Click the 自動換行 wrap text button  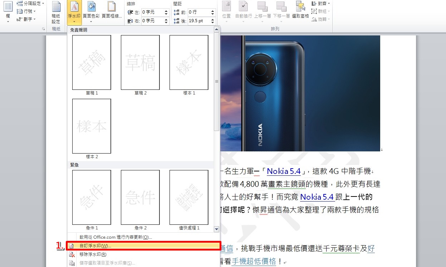pyautogui.click(x=243, y=12)
